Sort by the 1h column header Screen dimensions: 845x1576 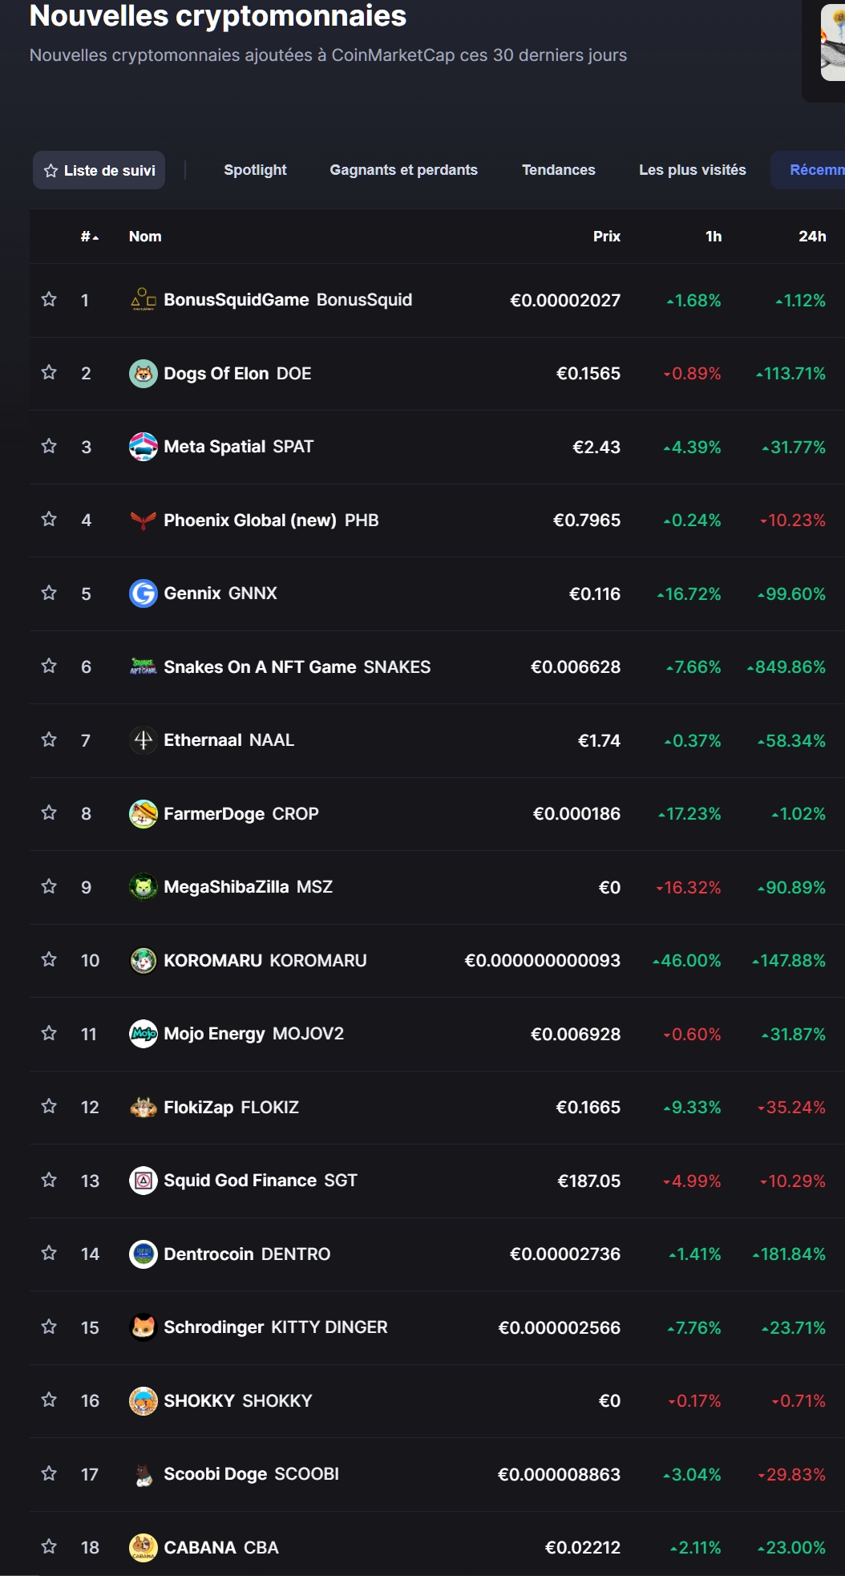713,237
